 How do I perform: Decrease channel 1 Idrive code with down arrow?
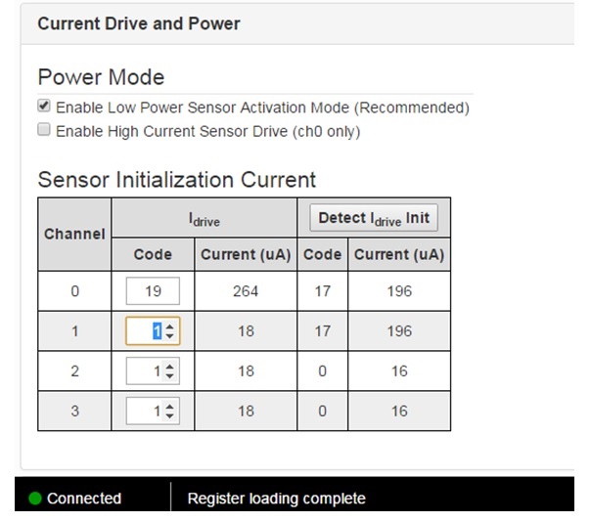pyautogui.click(x=170, y=336)
